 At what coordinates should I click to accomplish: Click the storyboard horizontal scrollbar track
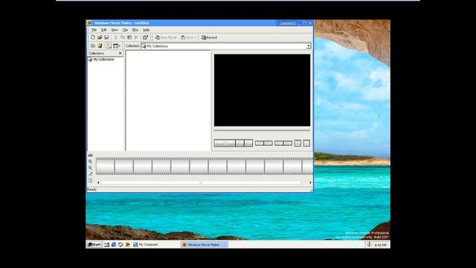click(201, 182)
